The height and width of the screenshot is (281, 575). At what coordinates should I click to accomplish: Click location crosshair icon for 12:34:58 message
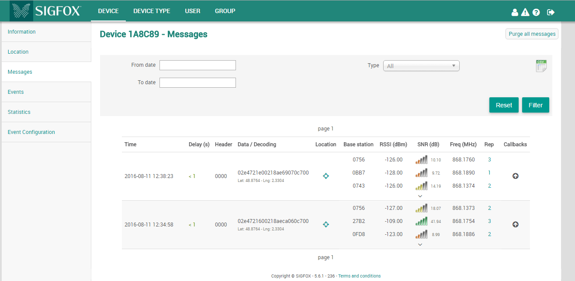tap(326, 224)
